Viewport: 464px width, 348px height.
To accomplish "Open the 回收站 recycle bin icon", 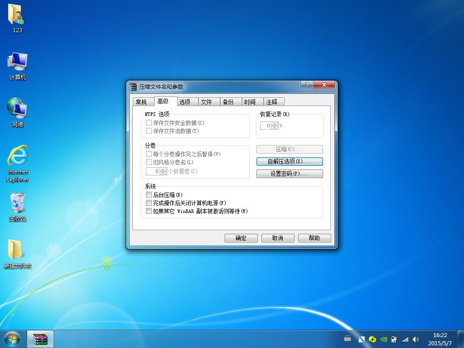I will [x=18, y=207].
